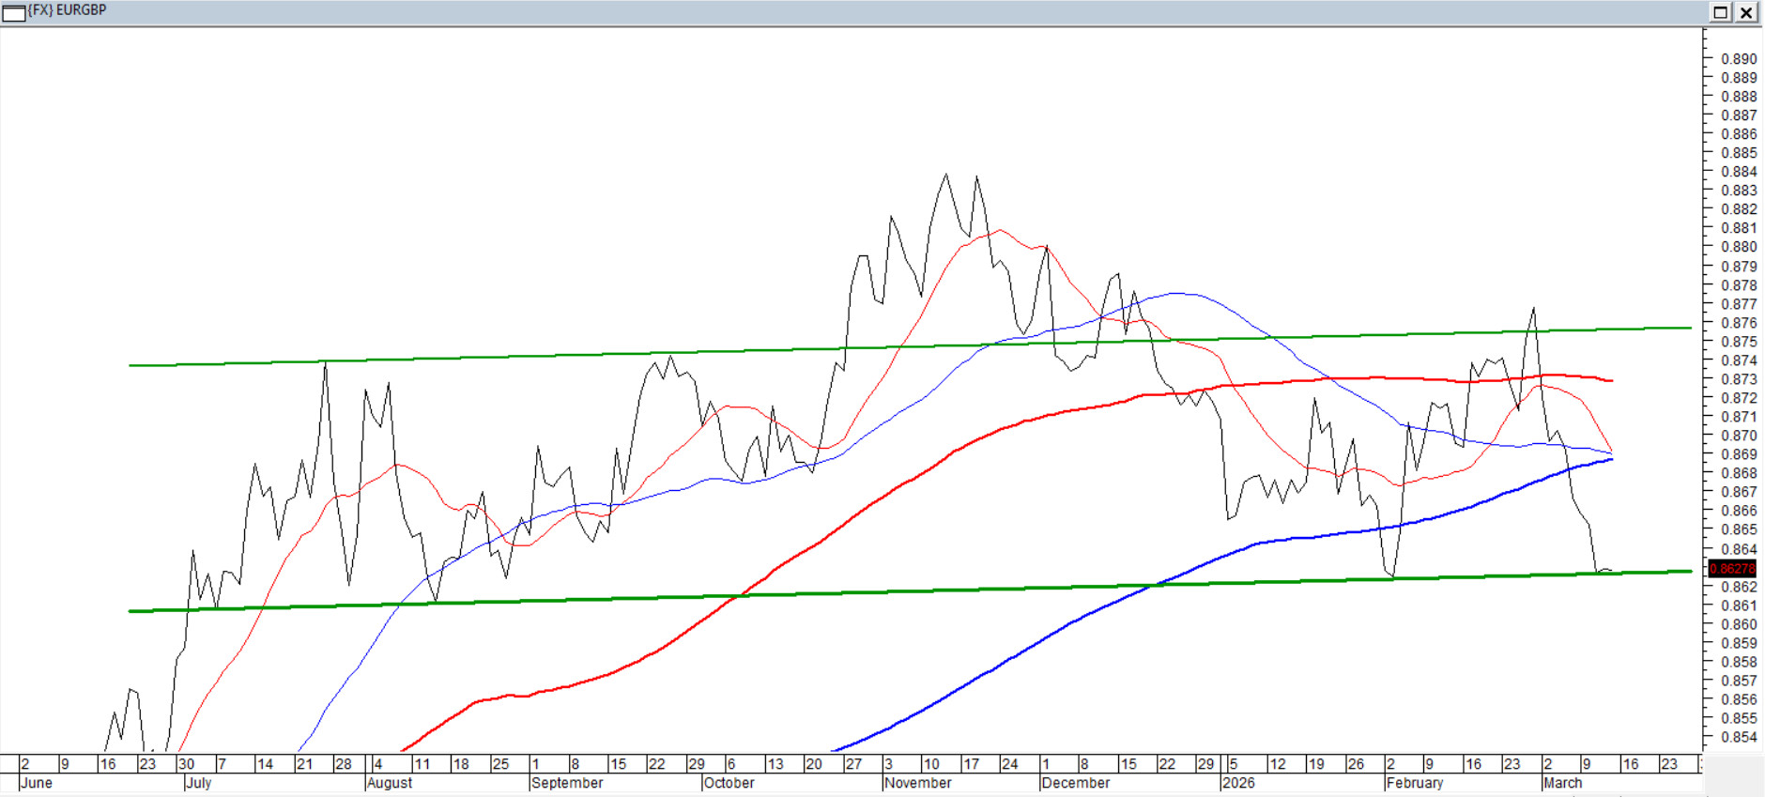
Task: Click the {FX} EURGBP title text
Action: [68, 10]
